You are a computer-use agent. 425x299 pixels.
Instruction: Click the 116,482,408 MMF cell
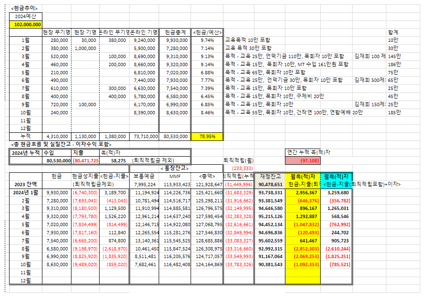[175, 265]
